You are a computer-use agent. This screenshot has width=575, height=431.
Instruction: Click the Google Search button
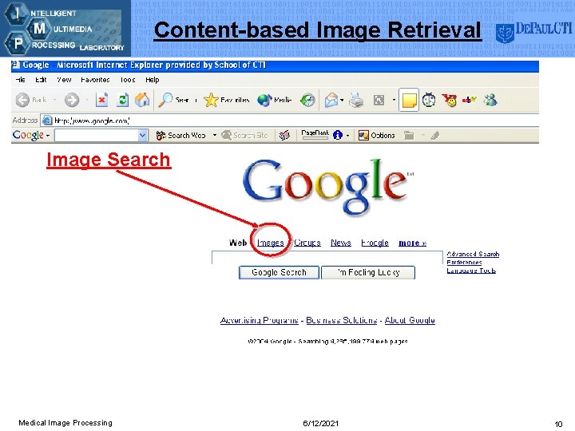click(279, 272)
